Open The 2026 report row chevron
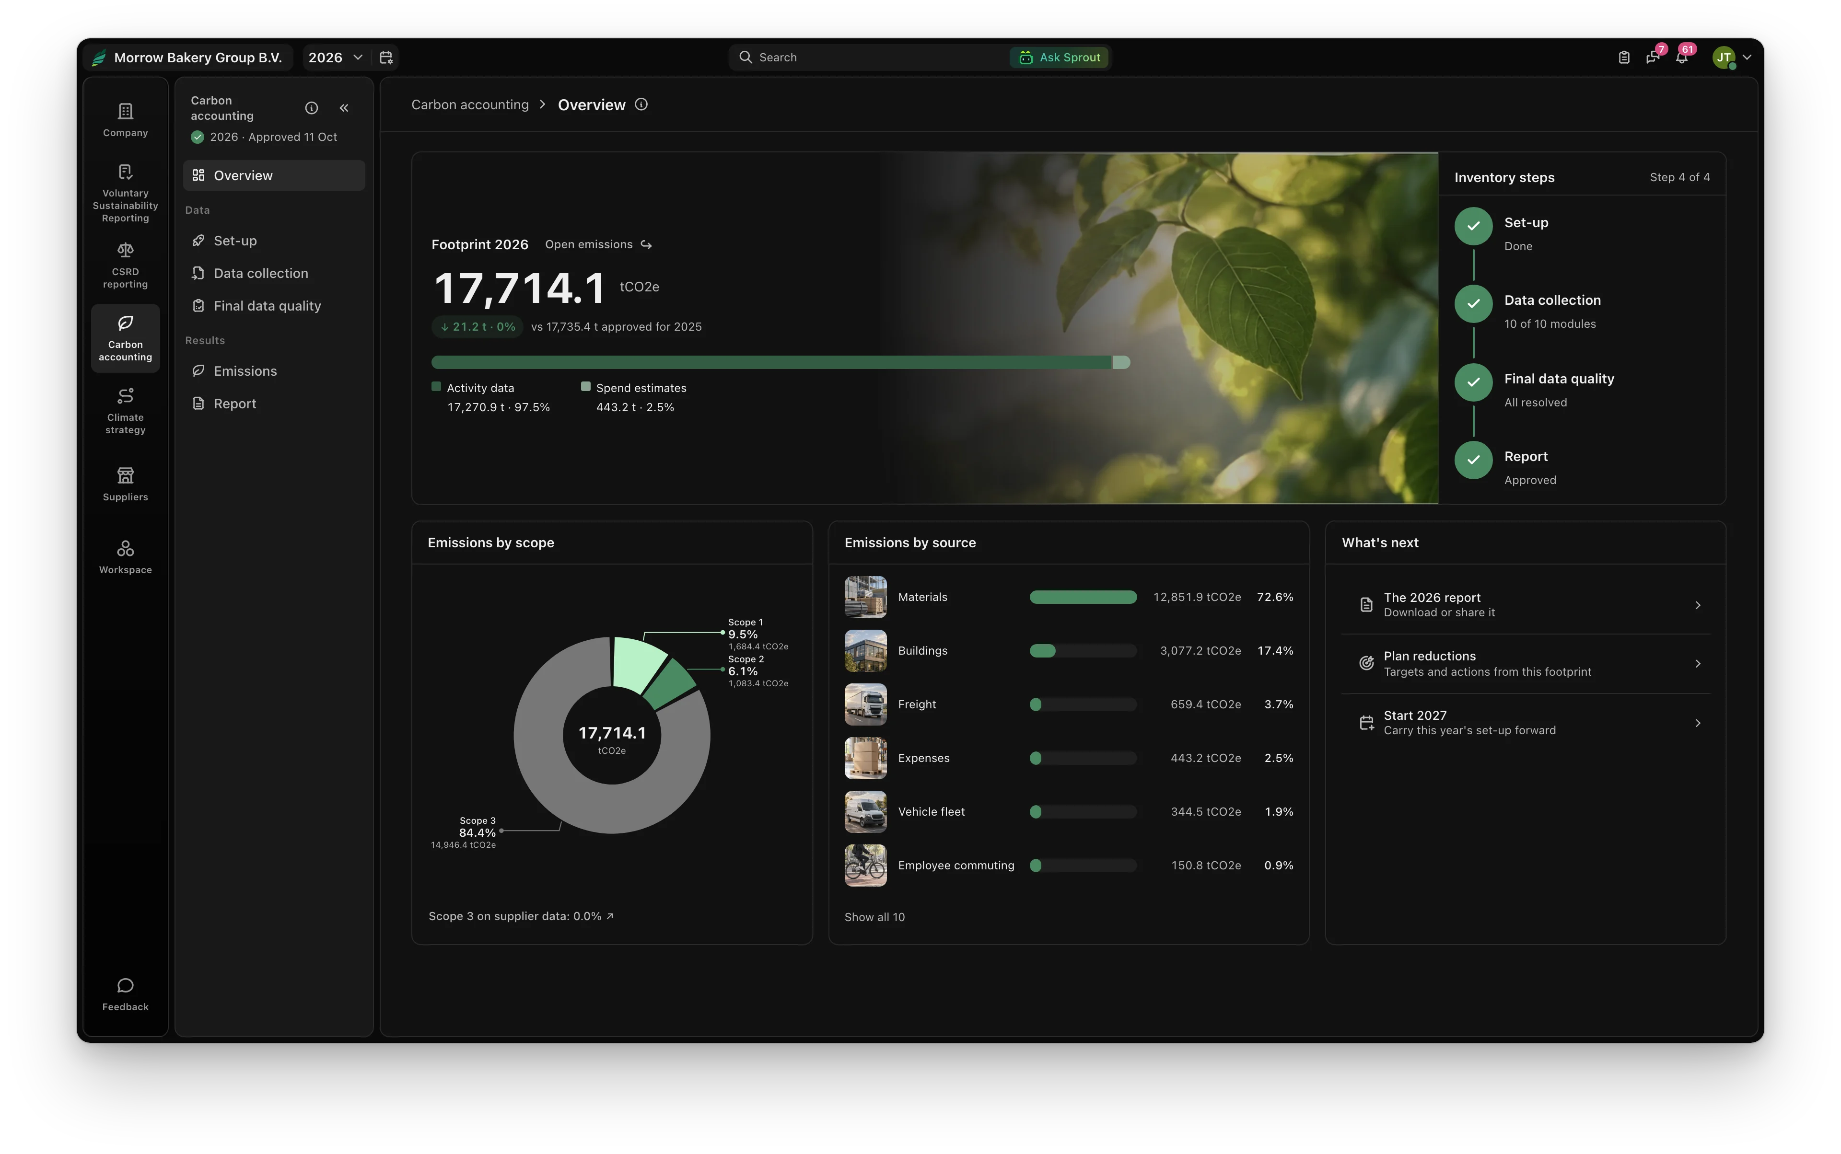 tap(1698, 605)
